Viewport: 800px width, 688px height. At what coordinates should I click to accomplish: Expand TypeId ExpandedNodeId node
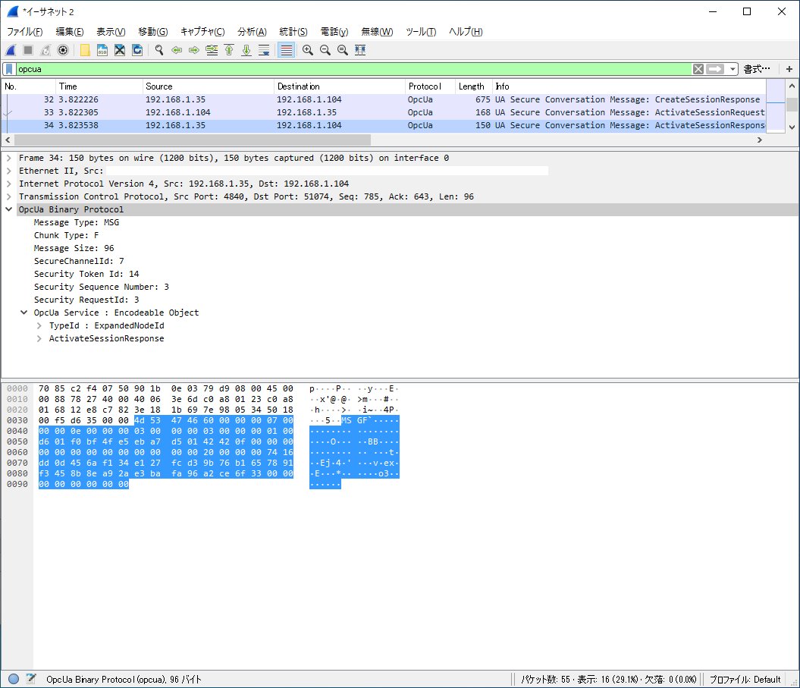[x=39, y=325]
